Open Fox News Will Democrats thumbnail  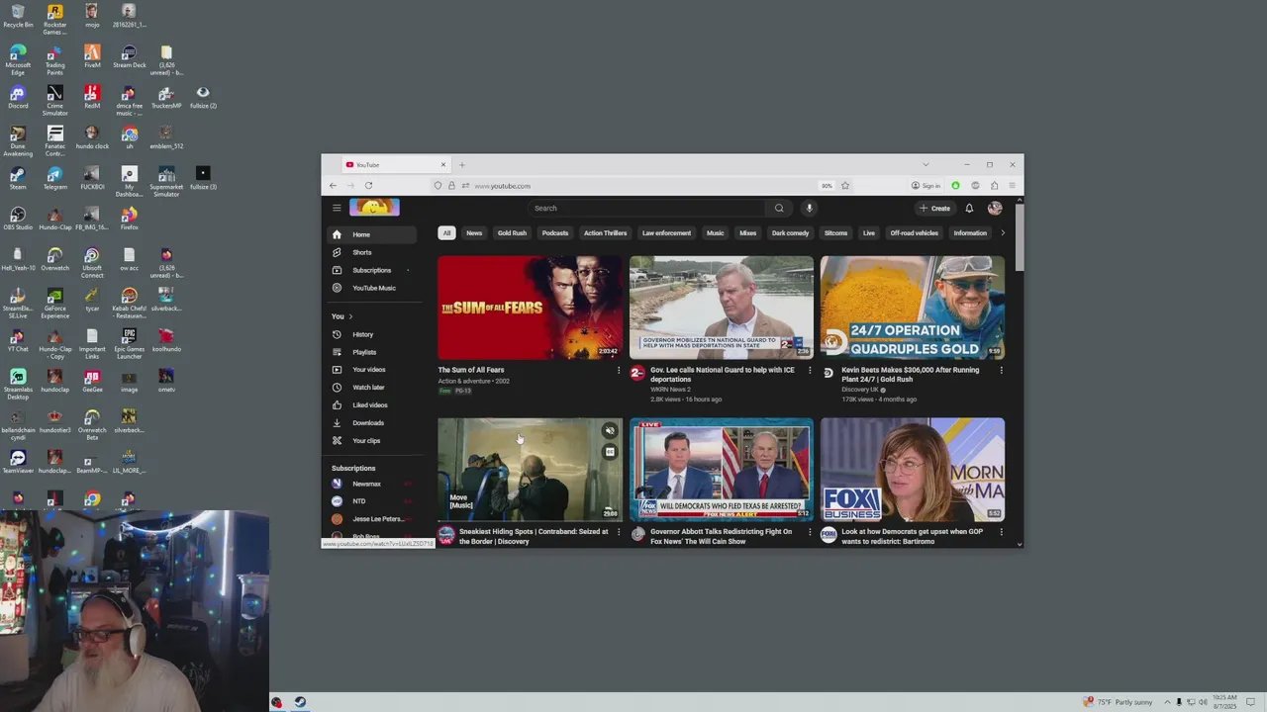click(x=722, y=470)
